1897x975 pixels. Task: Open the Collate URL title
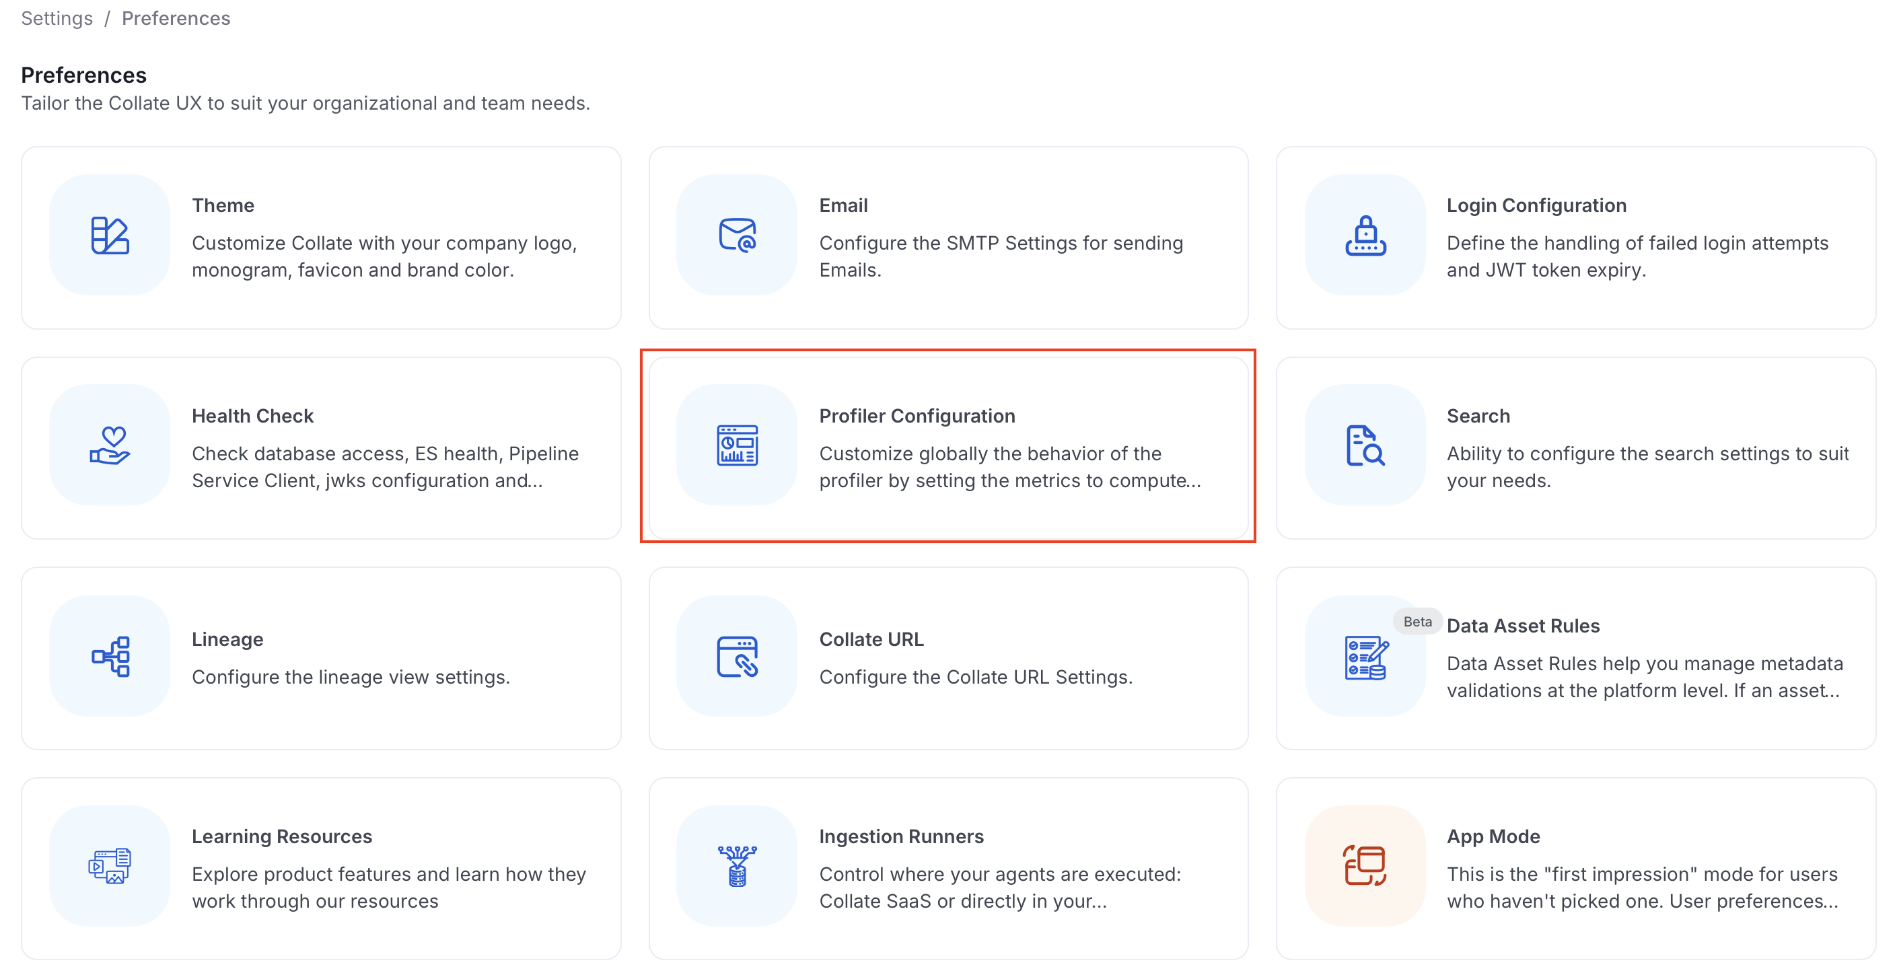coord(871,639)
